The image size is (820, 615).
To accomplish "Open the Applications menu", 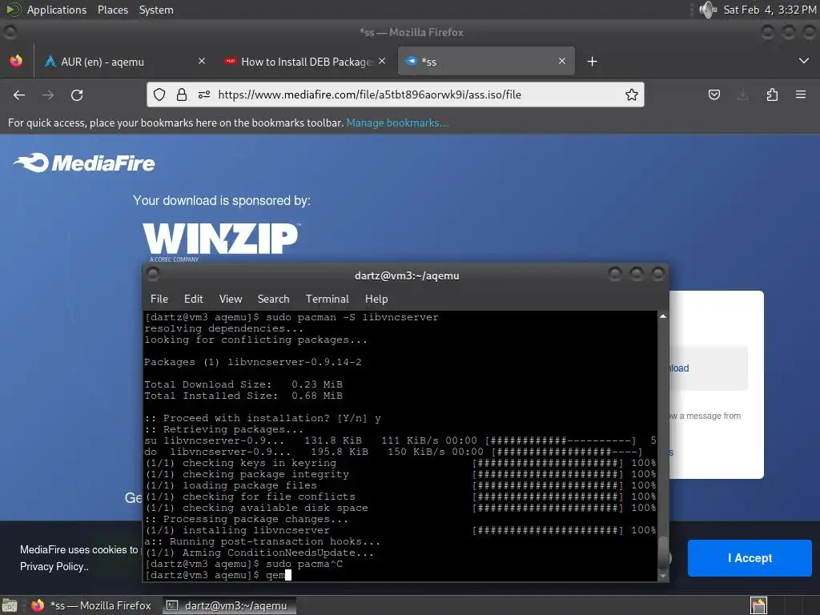I will (57, 10).
